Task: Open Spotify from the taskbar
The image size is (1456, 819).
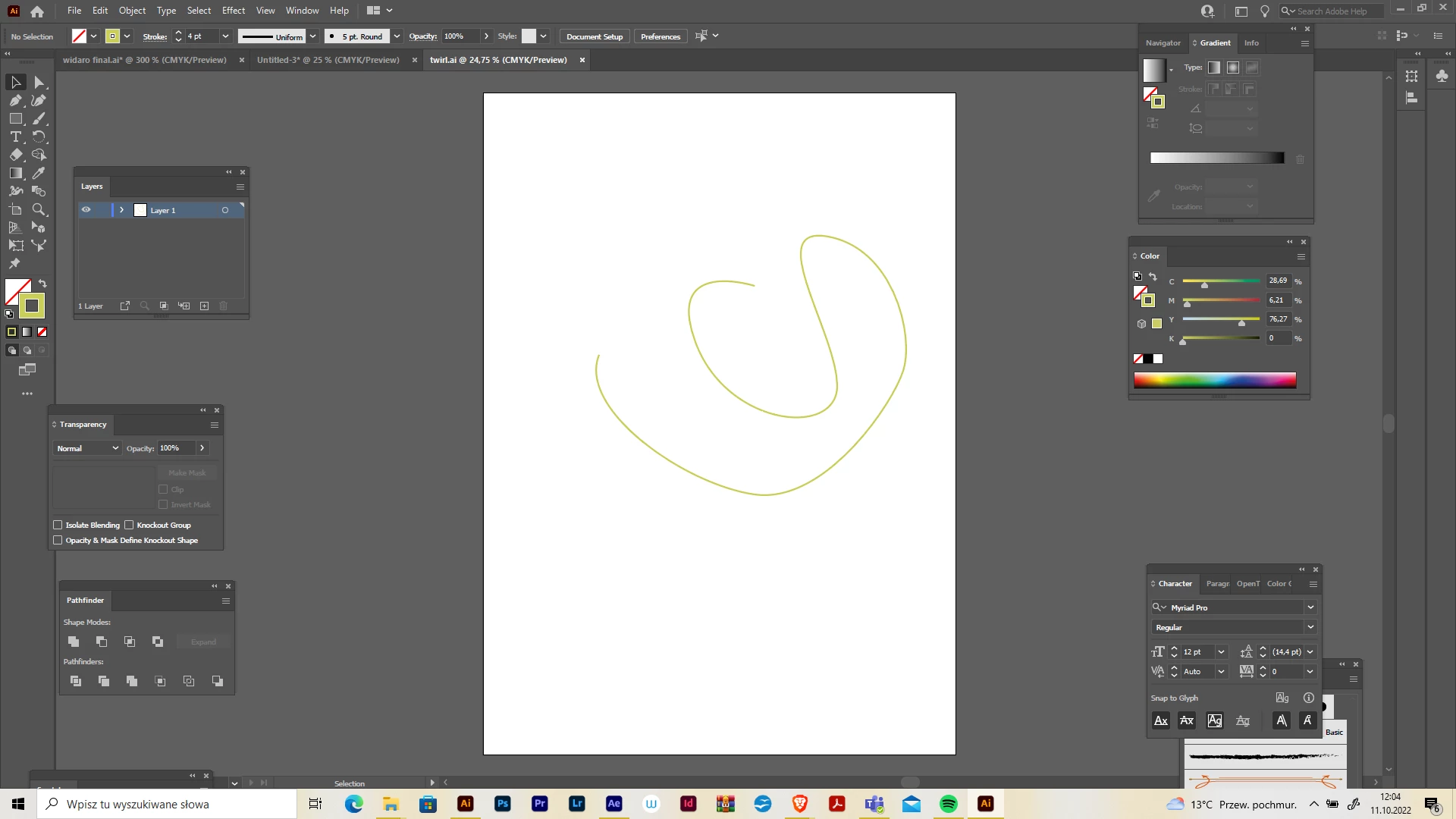Action: click(948, 804)
